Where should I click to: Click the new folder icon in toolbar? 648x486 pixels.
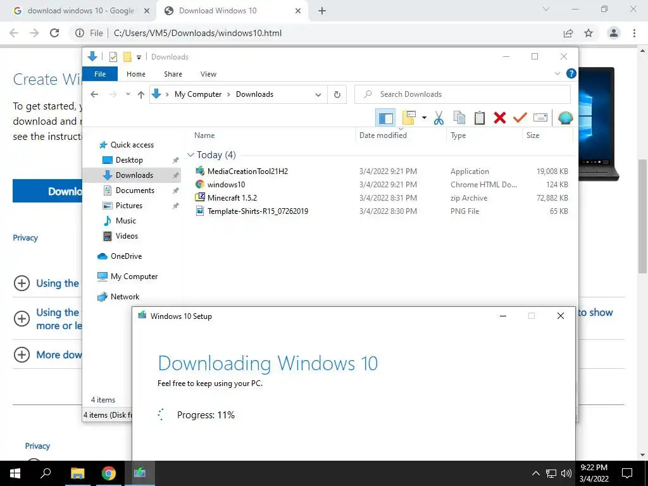[x=409, y=118]
